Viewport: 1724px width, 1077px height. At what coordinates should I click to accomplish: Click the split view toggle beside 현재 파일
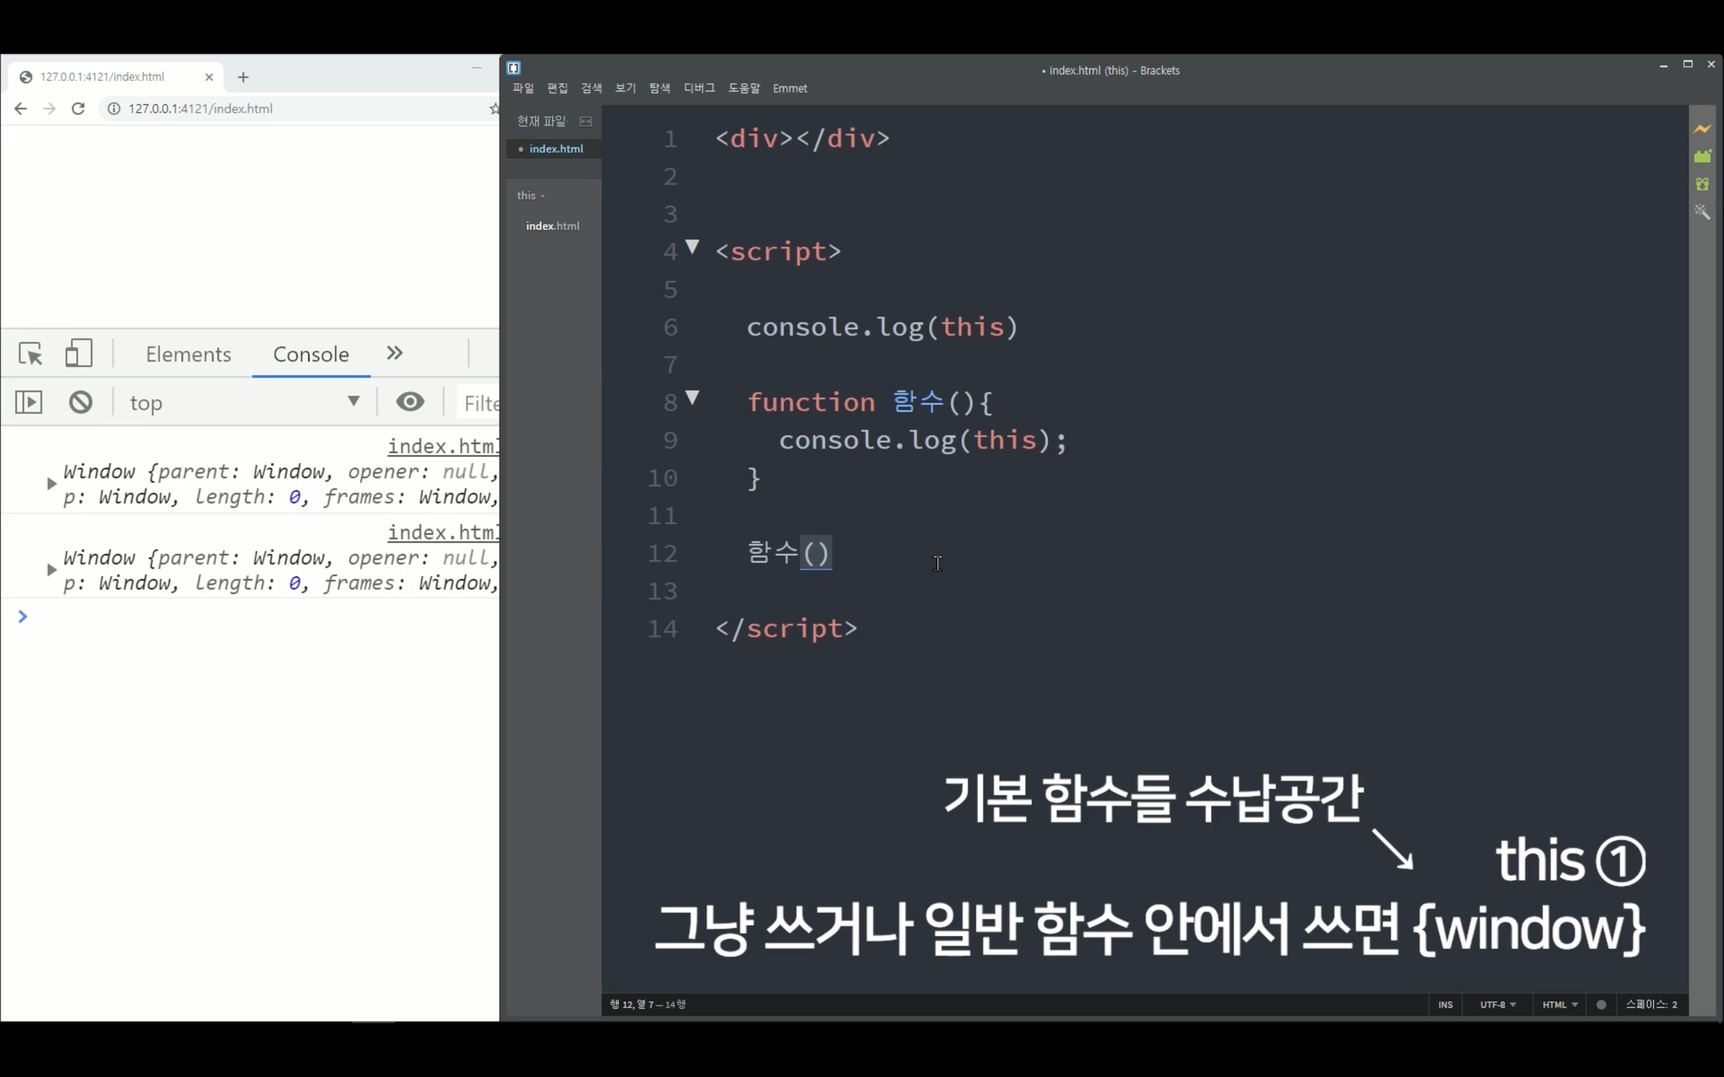point(585,122)
